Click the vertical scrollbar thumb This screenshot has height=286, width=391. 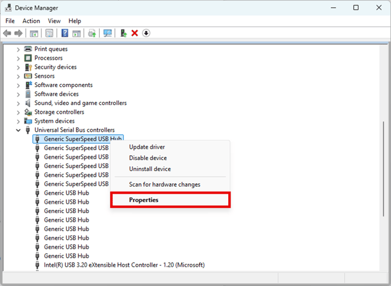[x=383, y=169]
